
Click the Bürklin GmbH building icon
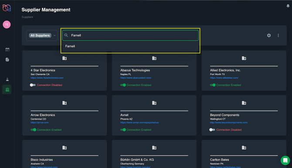(x=154, y=148)
